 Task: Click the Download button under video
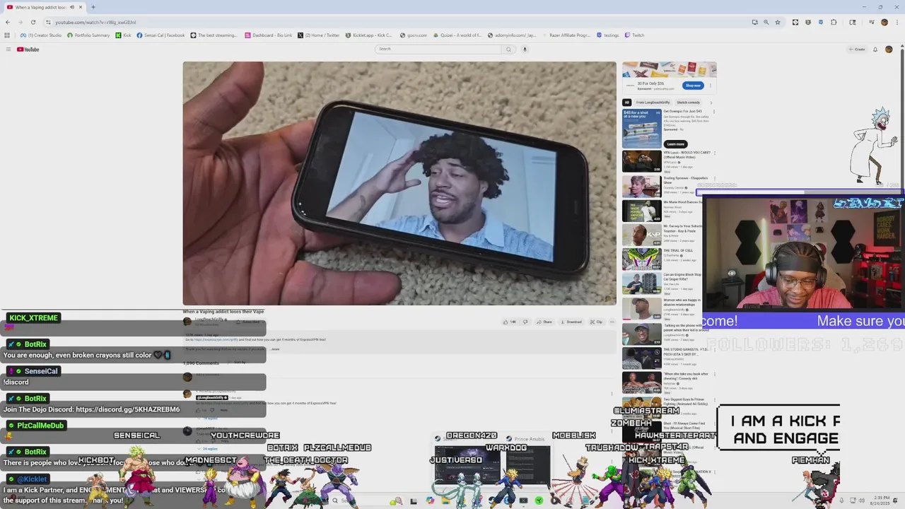[570, 322]
